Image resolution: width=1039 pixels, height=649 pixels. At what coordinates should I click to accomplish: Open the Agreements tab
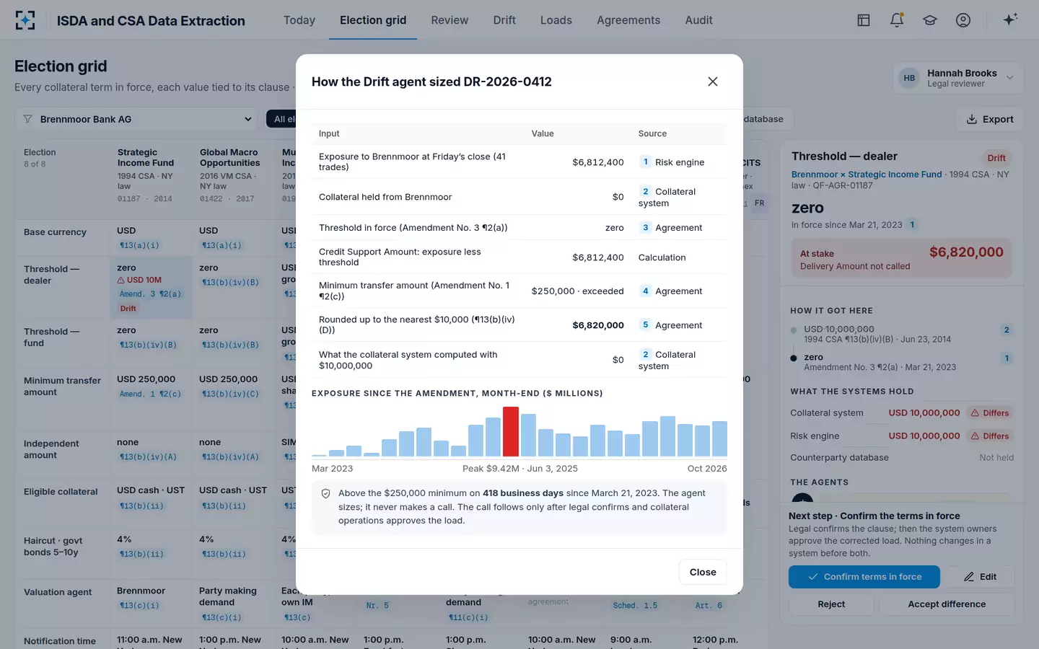coord(628,20)
